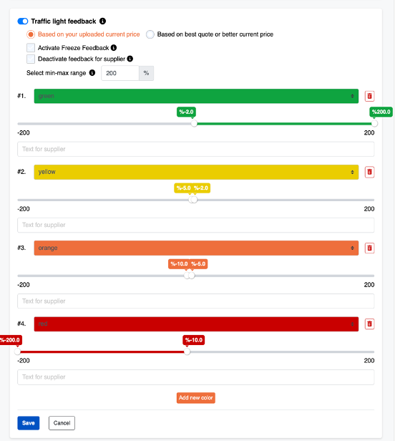Show info for Deactivate feedback for supplier
Image resolution: width=395 pixels, height=441 pixels.
(130, 59)
